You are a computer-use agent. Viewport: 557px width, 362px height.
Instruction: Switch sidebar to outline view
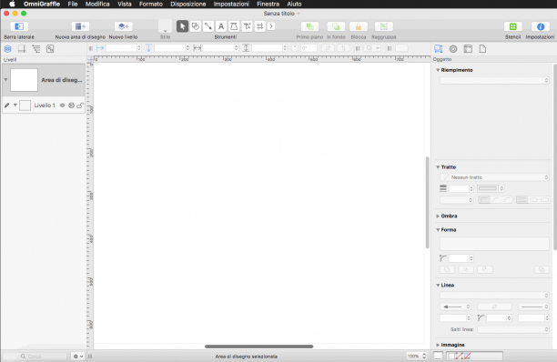[35, 49]
